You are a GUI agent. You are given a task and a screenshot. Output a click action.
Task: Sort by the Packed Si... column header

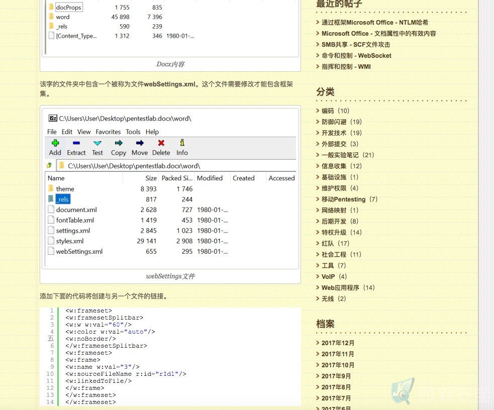pos(177,178)
